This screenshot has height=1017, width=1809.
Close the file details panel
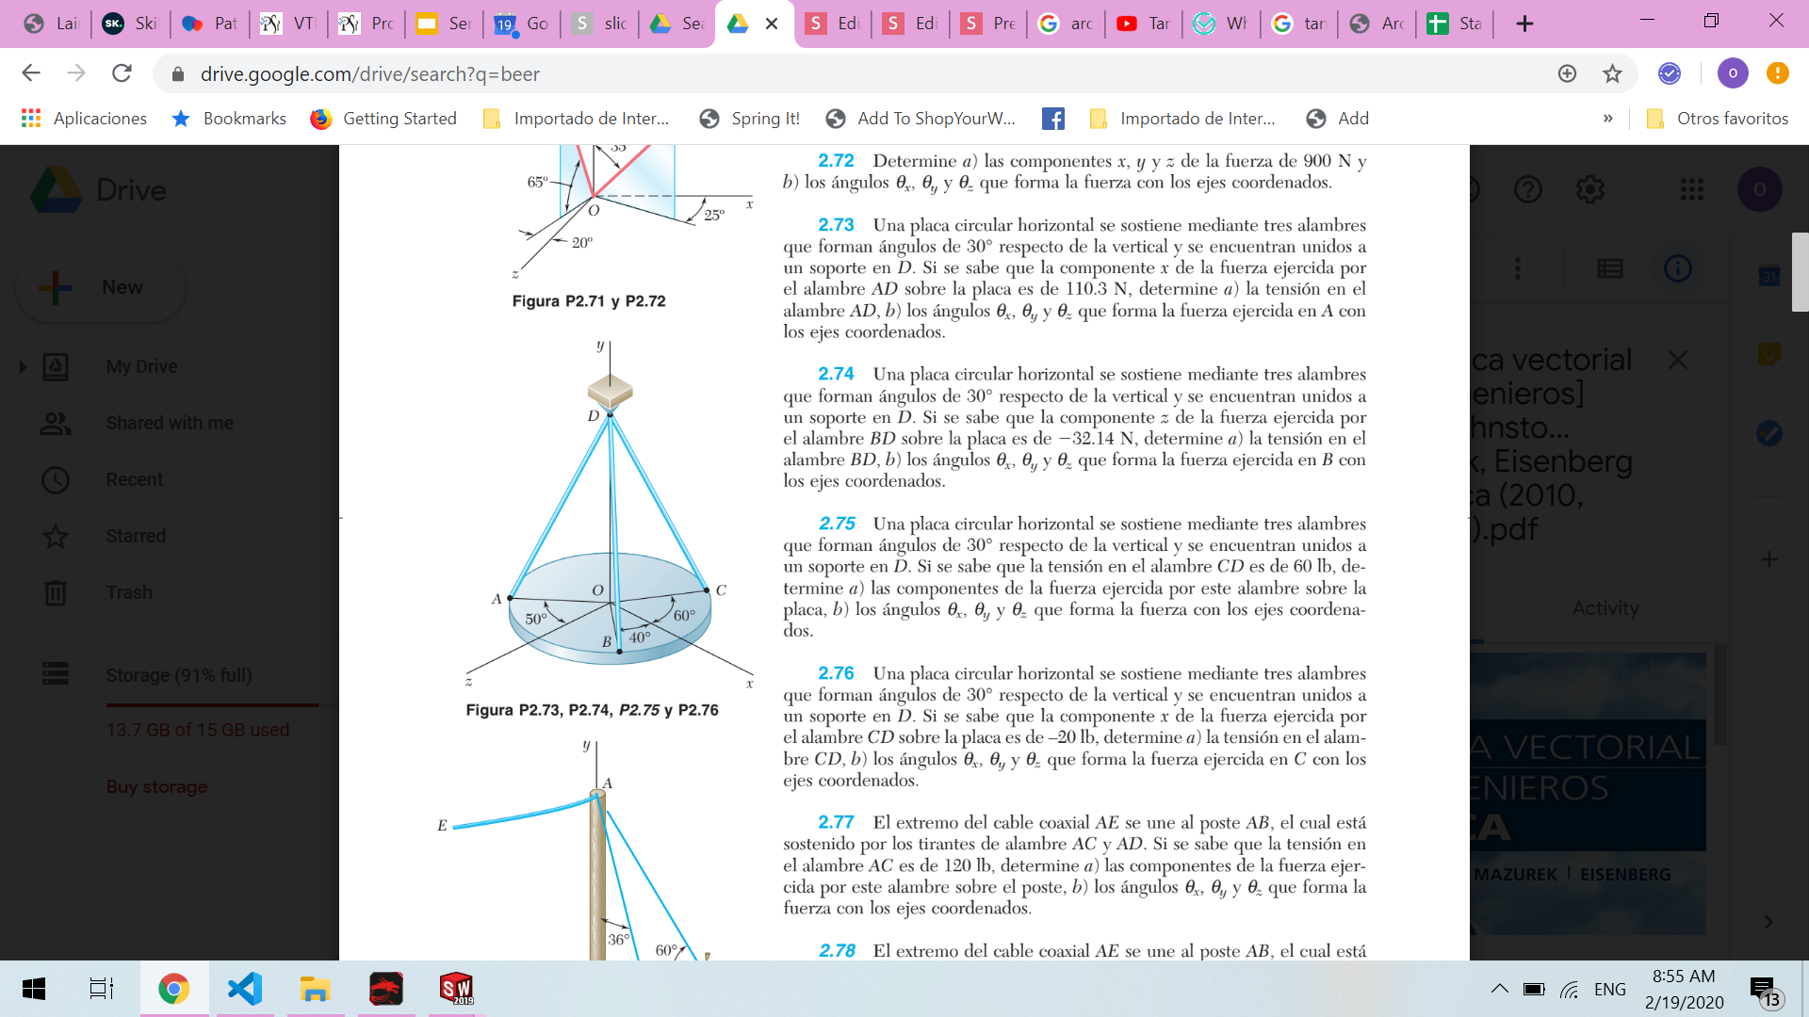point(1677,360)
